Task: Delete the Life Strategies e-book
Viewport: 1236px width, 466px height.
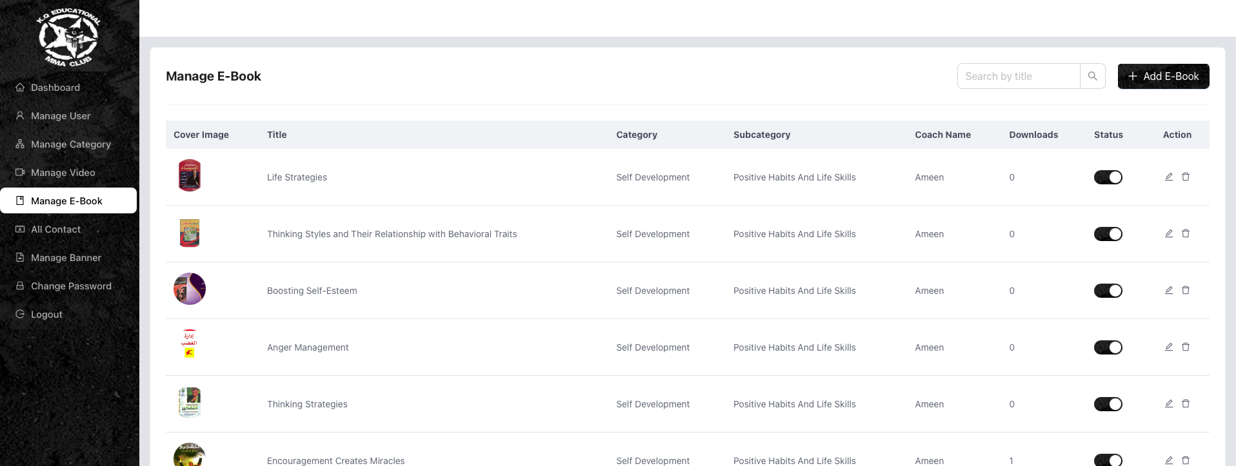Action: click(1185, 177)
